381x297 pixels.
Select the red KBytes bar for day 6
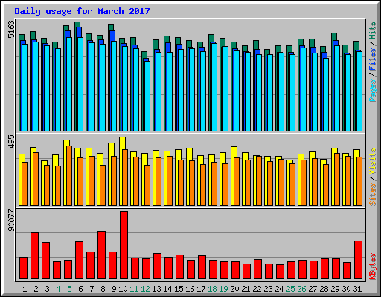point(80,261)
